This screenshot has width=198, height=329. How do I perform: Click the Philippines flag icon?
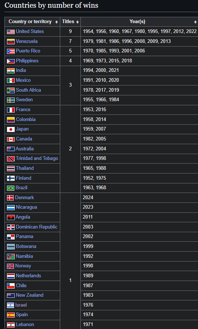coord(11,61)
